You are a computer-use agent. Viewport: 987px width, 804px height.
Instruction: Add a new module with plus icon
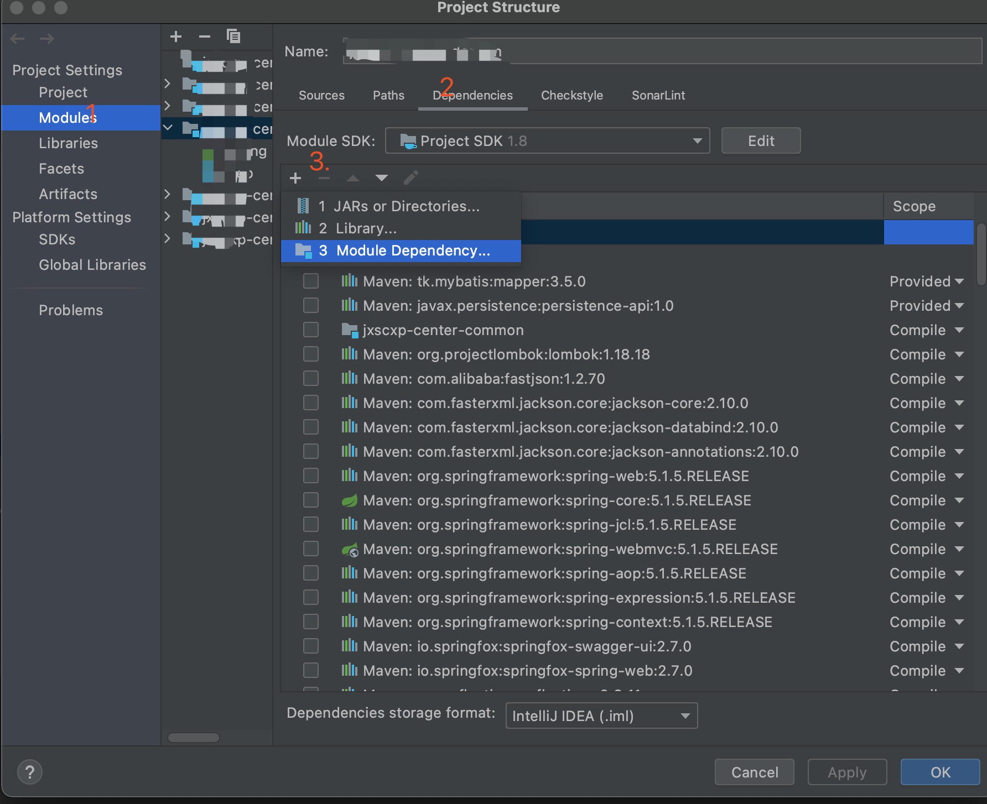pos(176,36)
